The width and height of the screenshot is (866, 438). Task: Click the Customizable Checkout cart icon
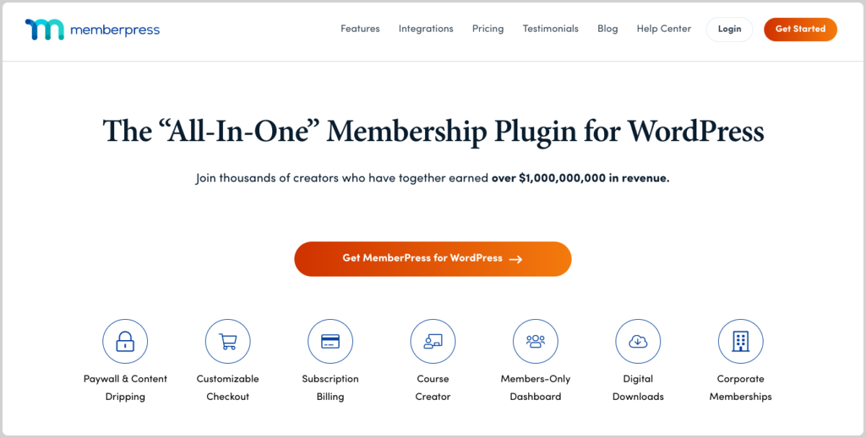click(227, 341)
